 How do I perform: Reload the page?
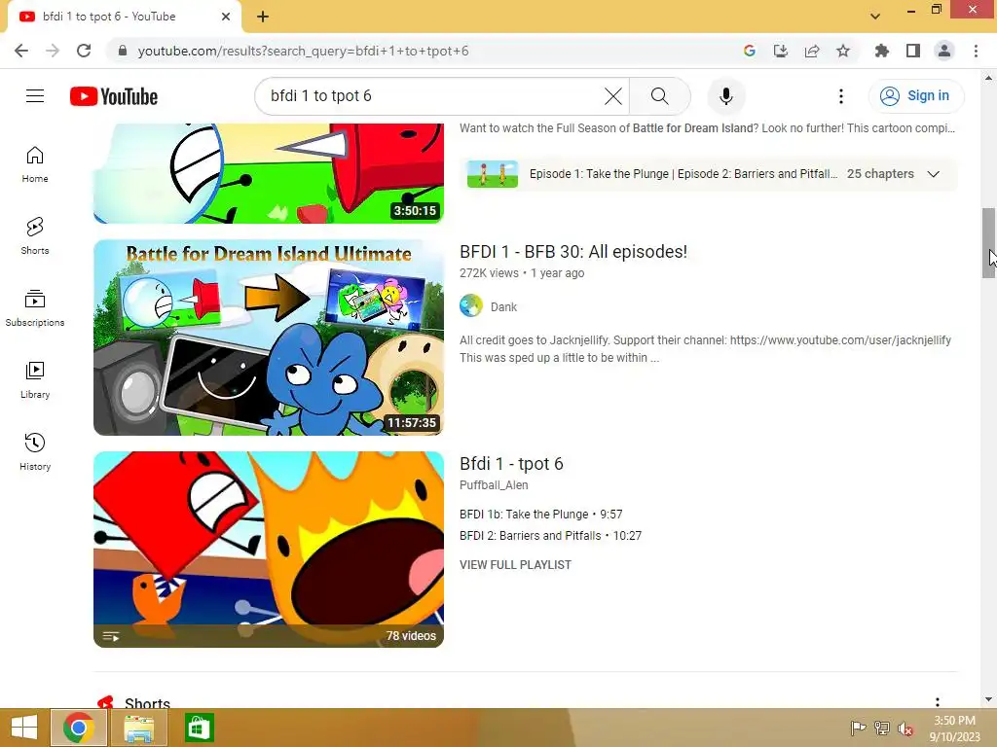(84, 51)
